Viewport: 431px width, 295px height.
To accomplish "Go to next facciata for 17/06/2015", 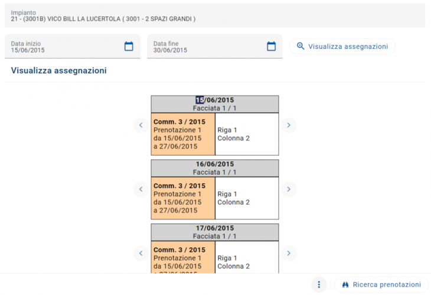I will [x=289, y=253].
